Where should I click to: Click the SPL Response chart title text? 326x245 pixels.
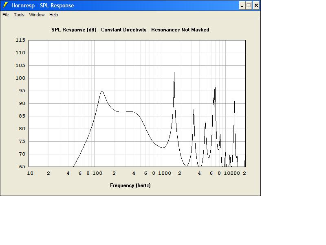[130, 30]
